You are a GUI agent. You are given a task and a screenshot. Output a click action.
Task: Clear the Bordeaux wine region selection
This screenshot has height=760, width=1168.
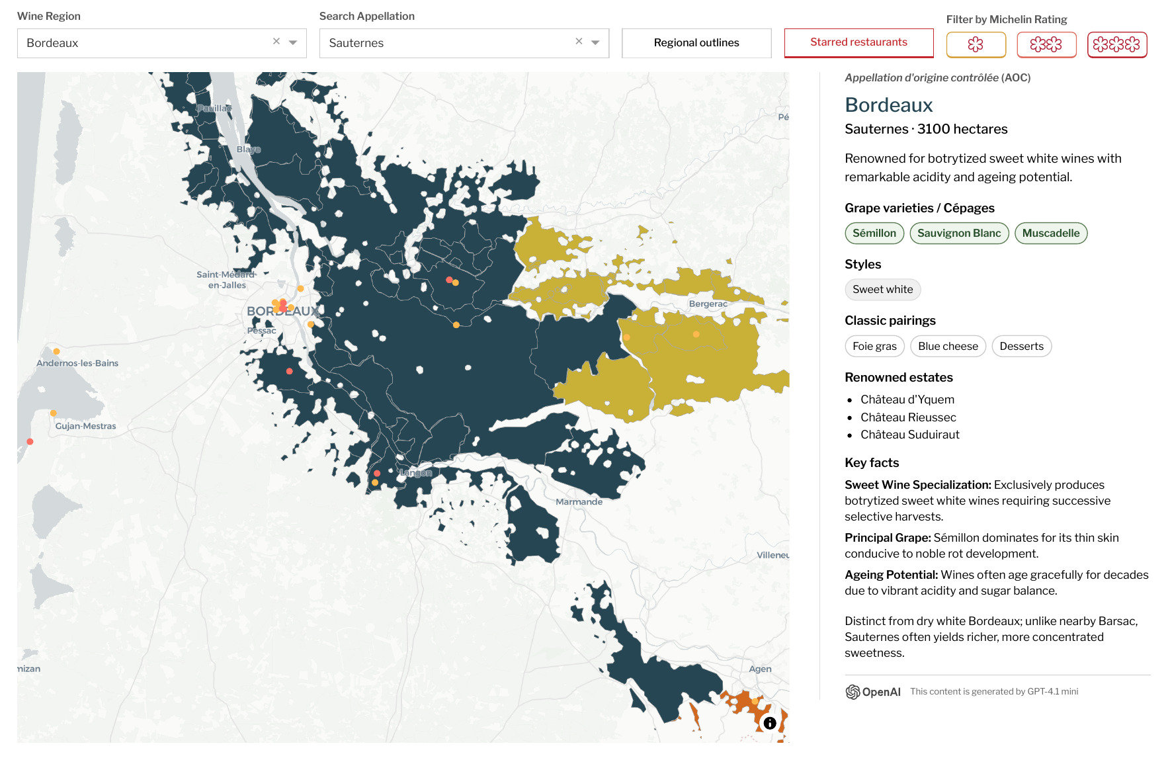pyautogui.click(x=276, y=42)
